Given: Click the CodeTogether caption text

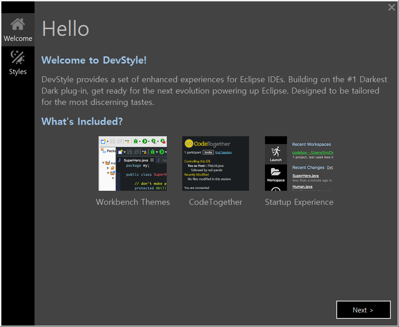Looking at the screenshot, I should pyautogui.click(x=215, y=202).
